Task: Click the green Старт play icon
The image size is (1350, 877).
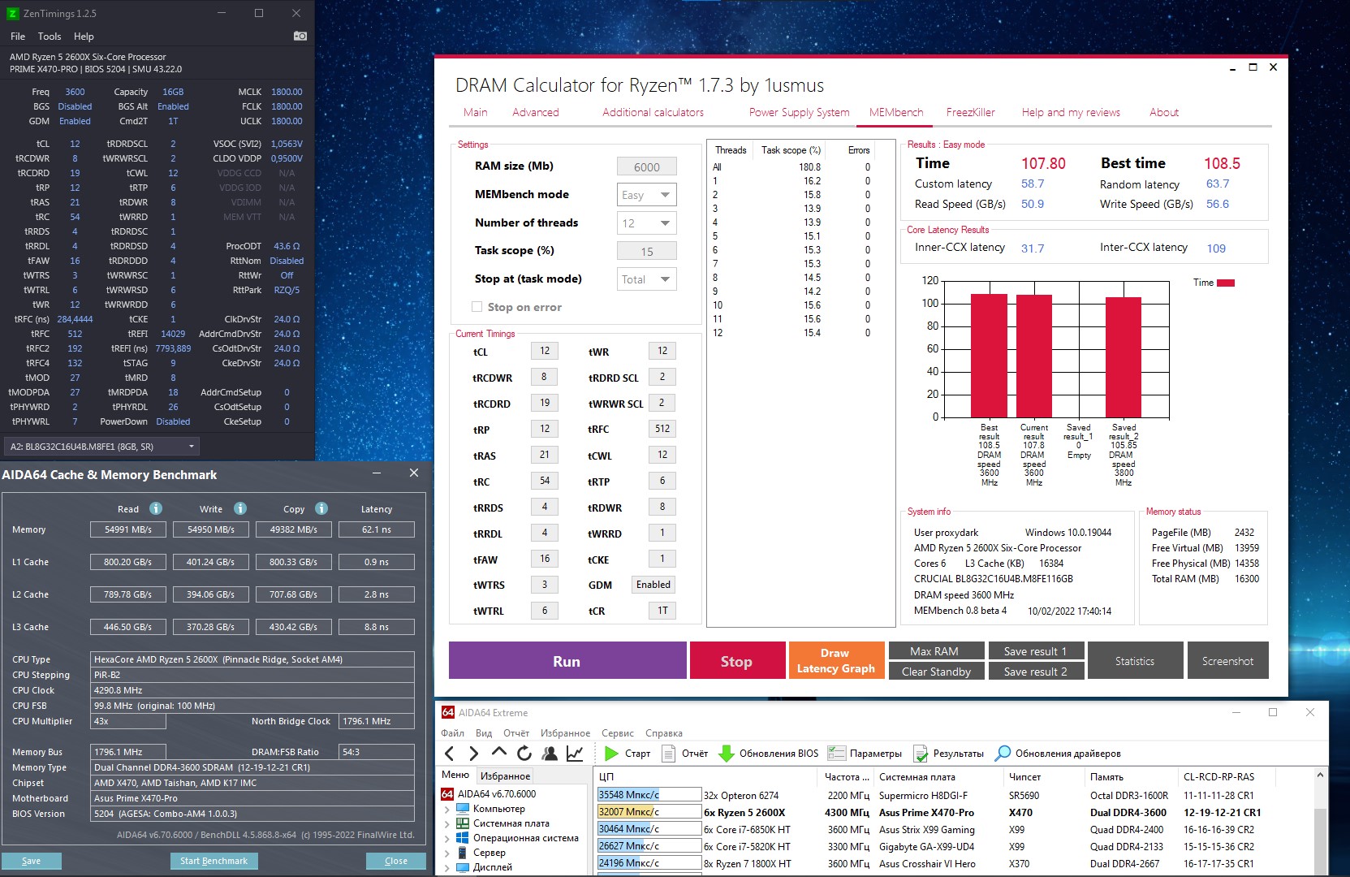Action: click(x=612, y=754)
